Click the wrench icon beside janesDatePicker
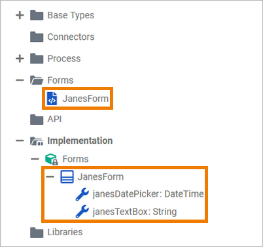The height and width of the screenshot is (247, 263). pos(82,194)
